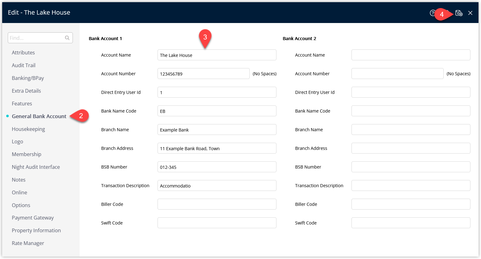The height and width of the screenshot is (259, 481).
Task: Click Bank Account 2 Account Number field
Action: tap(398, 74)
